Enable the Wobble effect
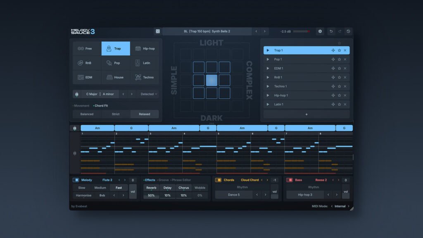Image resolution: width=423 pixels, height=238 pixels. pos(200,188)
